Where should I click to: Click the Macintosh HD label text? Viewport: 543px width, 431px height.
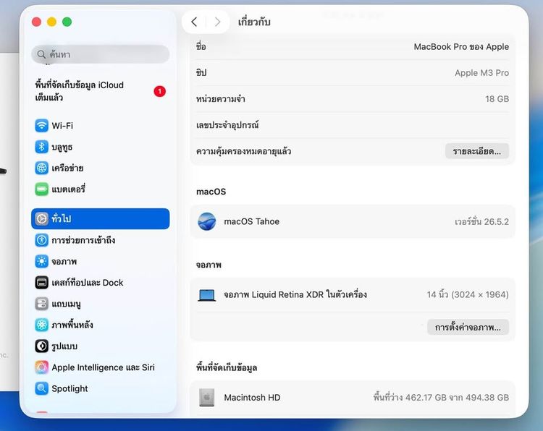tap(252, 398)
